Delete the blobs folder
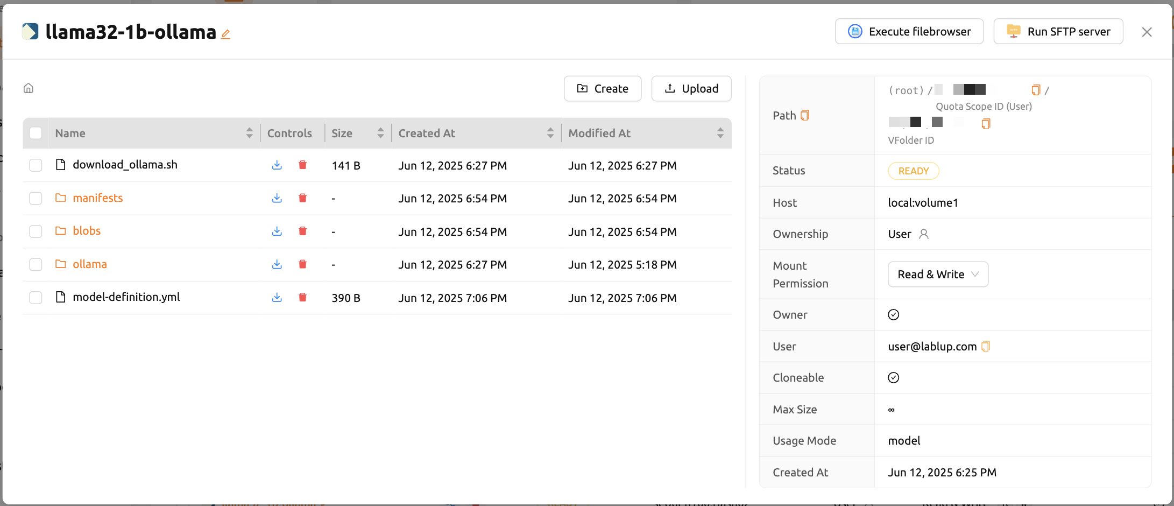Image resolution: width=1174 pixels, height=506 pixels. click(x=303, y=231)
